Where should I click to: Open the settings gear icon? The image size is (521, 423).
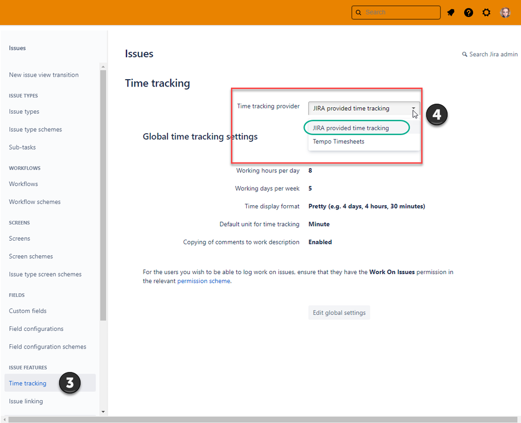pyautogui.click(x=487, y=13)
